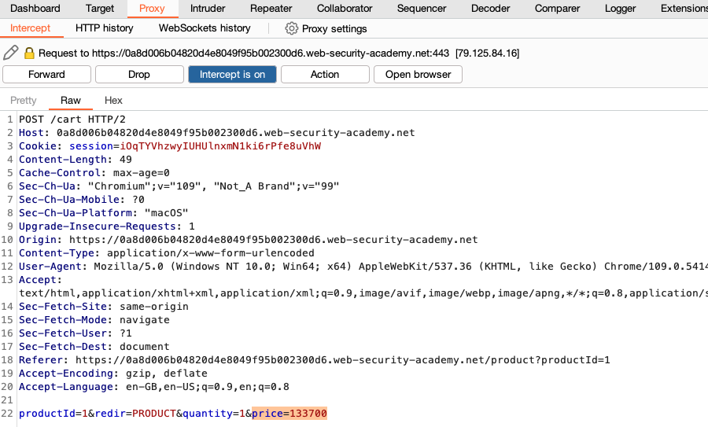
Task: Click the Sec-Ch-Ua-Mobile: ?0 header
Action: 82,200
